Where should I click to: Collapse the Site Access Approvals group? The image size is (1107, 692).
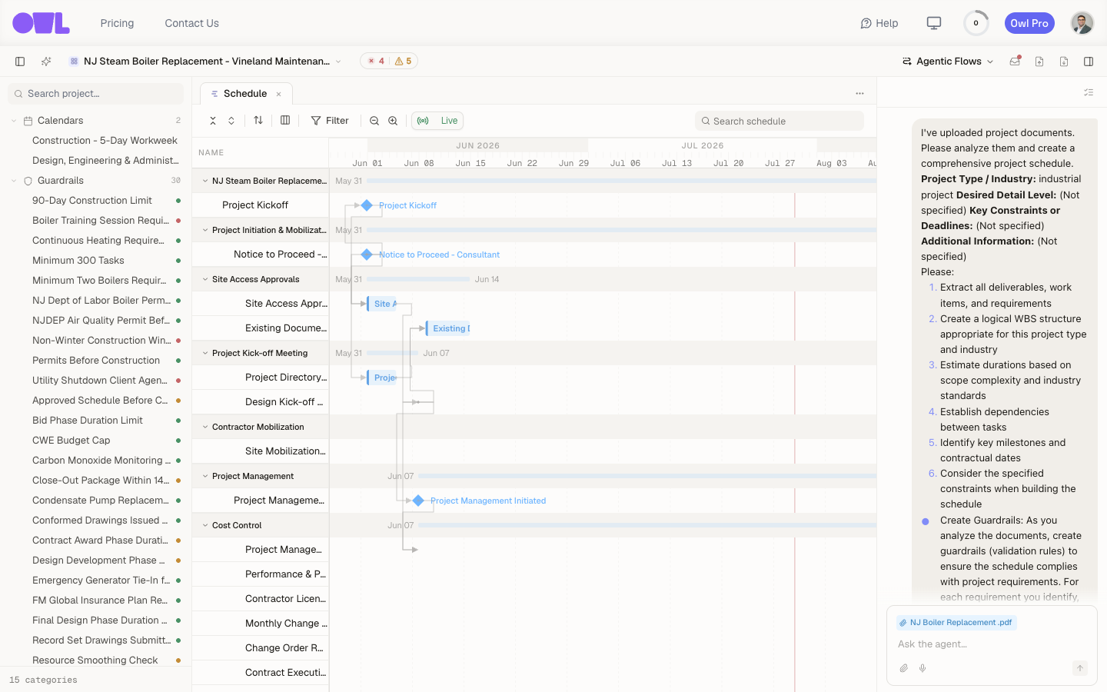coord(205,279)
